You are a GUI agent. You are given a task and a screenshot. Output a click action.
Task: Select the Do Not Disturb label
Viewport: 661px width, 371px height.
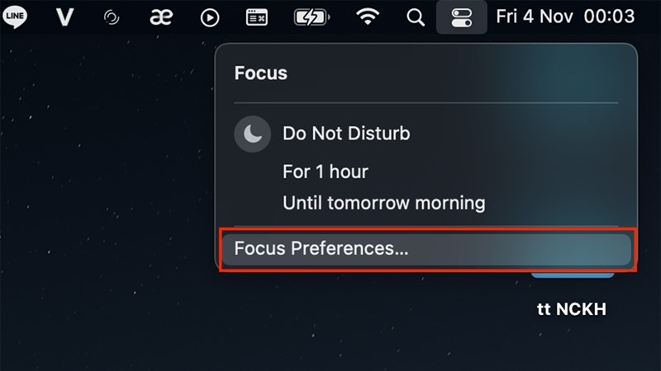click(x=345, y=134)
